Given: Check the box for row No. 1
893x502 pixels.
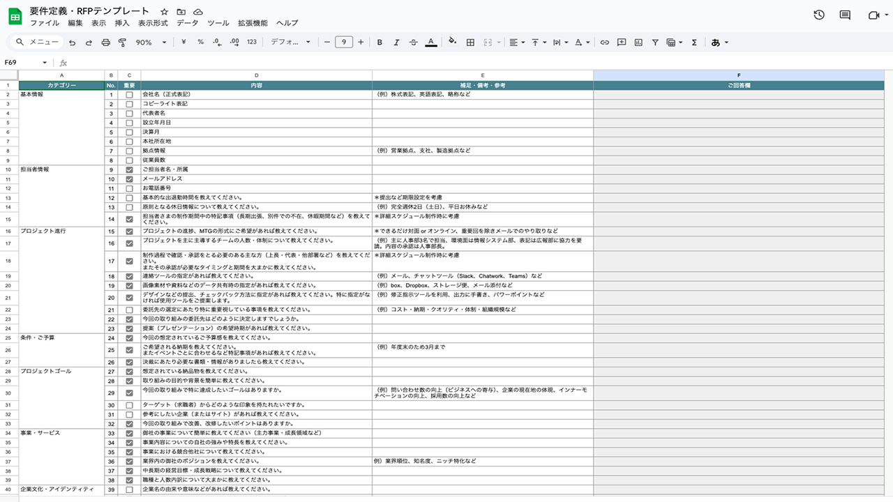Looking at the screenshot, I should coord(129,94).
